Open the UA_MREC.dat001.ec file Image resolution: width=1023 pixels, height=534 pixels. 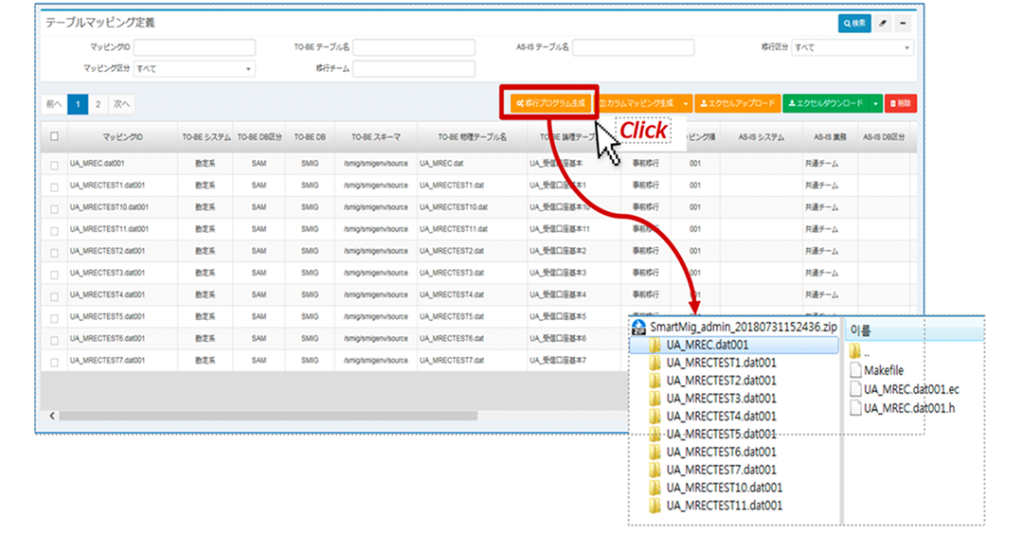[x=855, y=389]
